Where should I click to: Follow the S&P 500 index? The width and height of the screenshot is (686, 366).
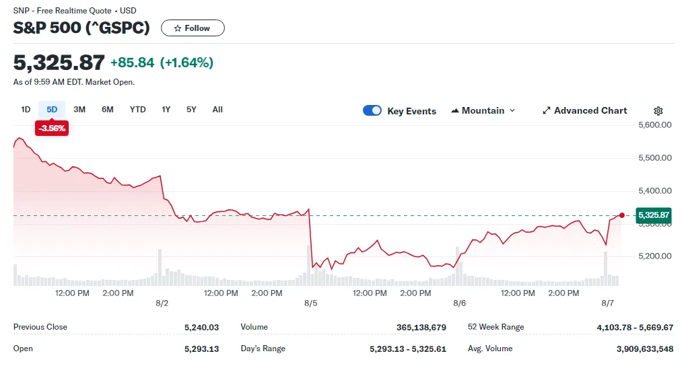tap(193, 28)
